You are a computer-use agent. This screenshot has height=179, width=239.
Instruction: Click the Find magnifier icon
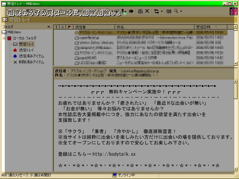176,11
